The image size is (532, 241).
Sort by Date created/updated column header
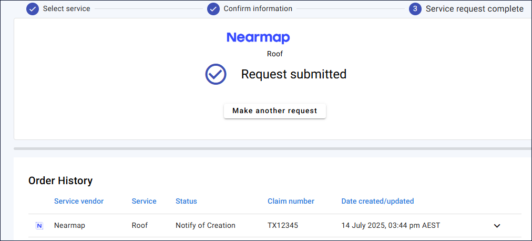(x=377, y=201)
